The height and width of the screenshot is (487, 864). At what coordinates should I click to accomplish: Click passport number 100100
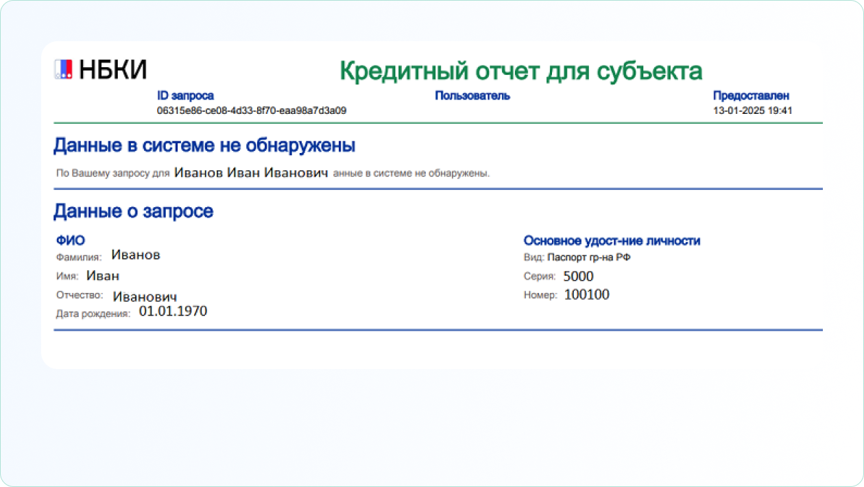click(x=587, y=295)
